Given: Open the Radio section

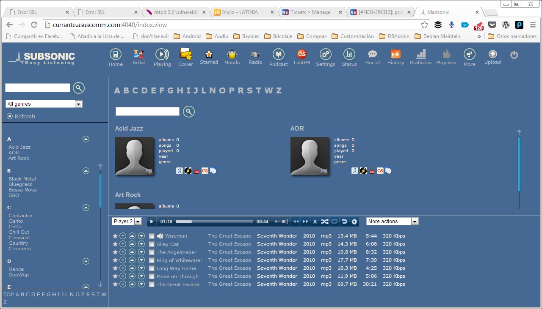Looking at the screenshot, I should (x=255, y=57).
